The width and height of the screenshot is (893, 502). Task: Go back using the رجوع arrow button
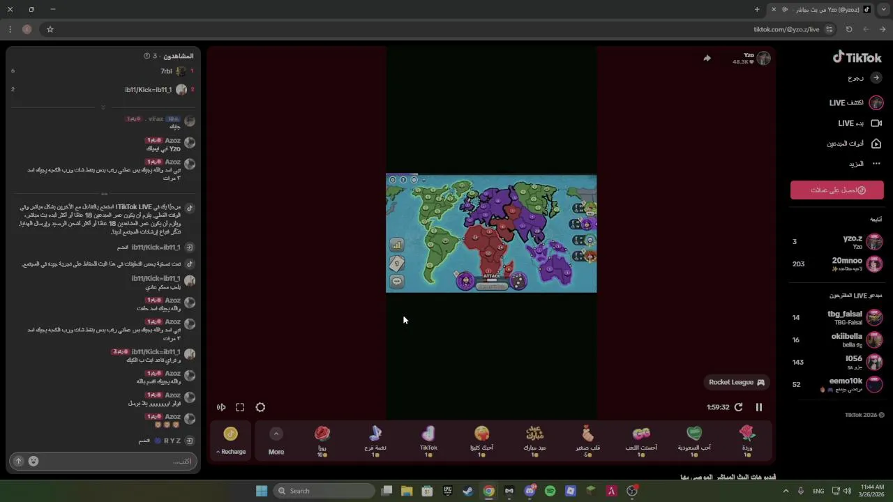tap(876, 78)
